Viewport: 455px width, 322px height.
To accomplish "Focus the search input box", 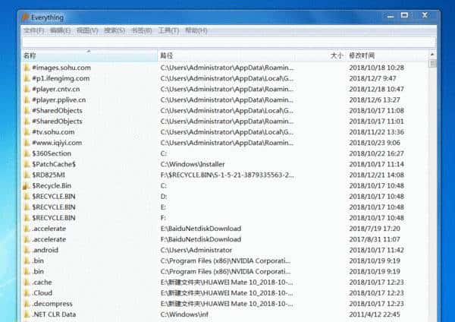I will pos(227,42).
